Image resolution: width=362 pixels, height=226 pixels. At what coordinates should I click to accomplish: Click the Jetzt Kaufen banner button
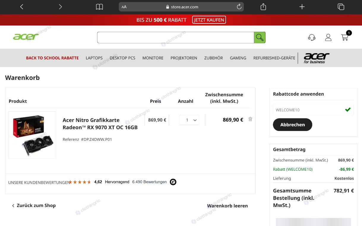pyautogui.click(x=209, y=20)
